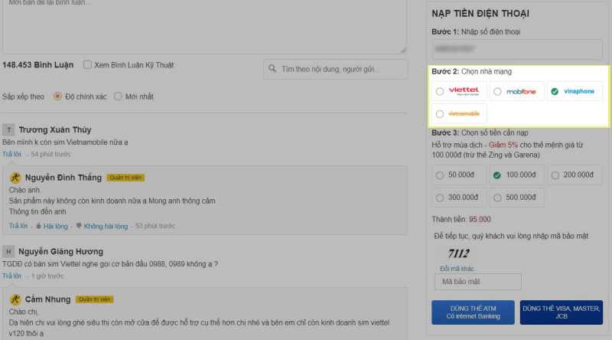Select the Vinaphone carrier option

pos(575,91)
